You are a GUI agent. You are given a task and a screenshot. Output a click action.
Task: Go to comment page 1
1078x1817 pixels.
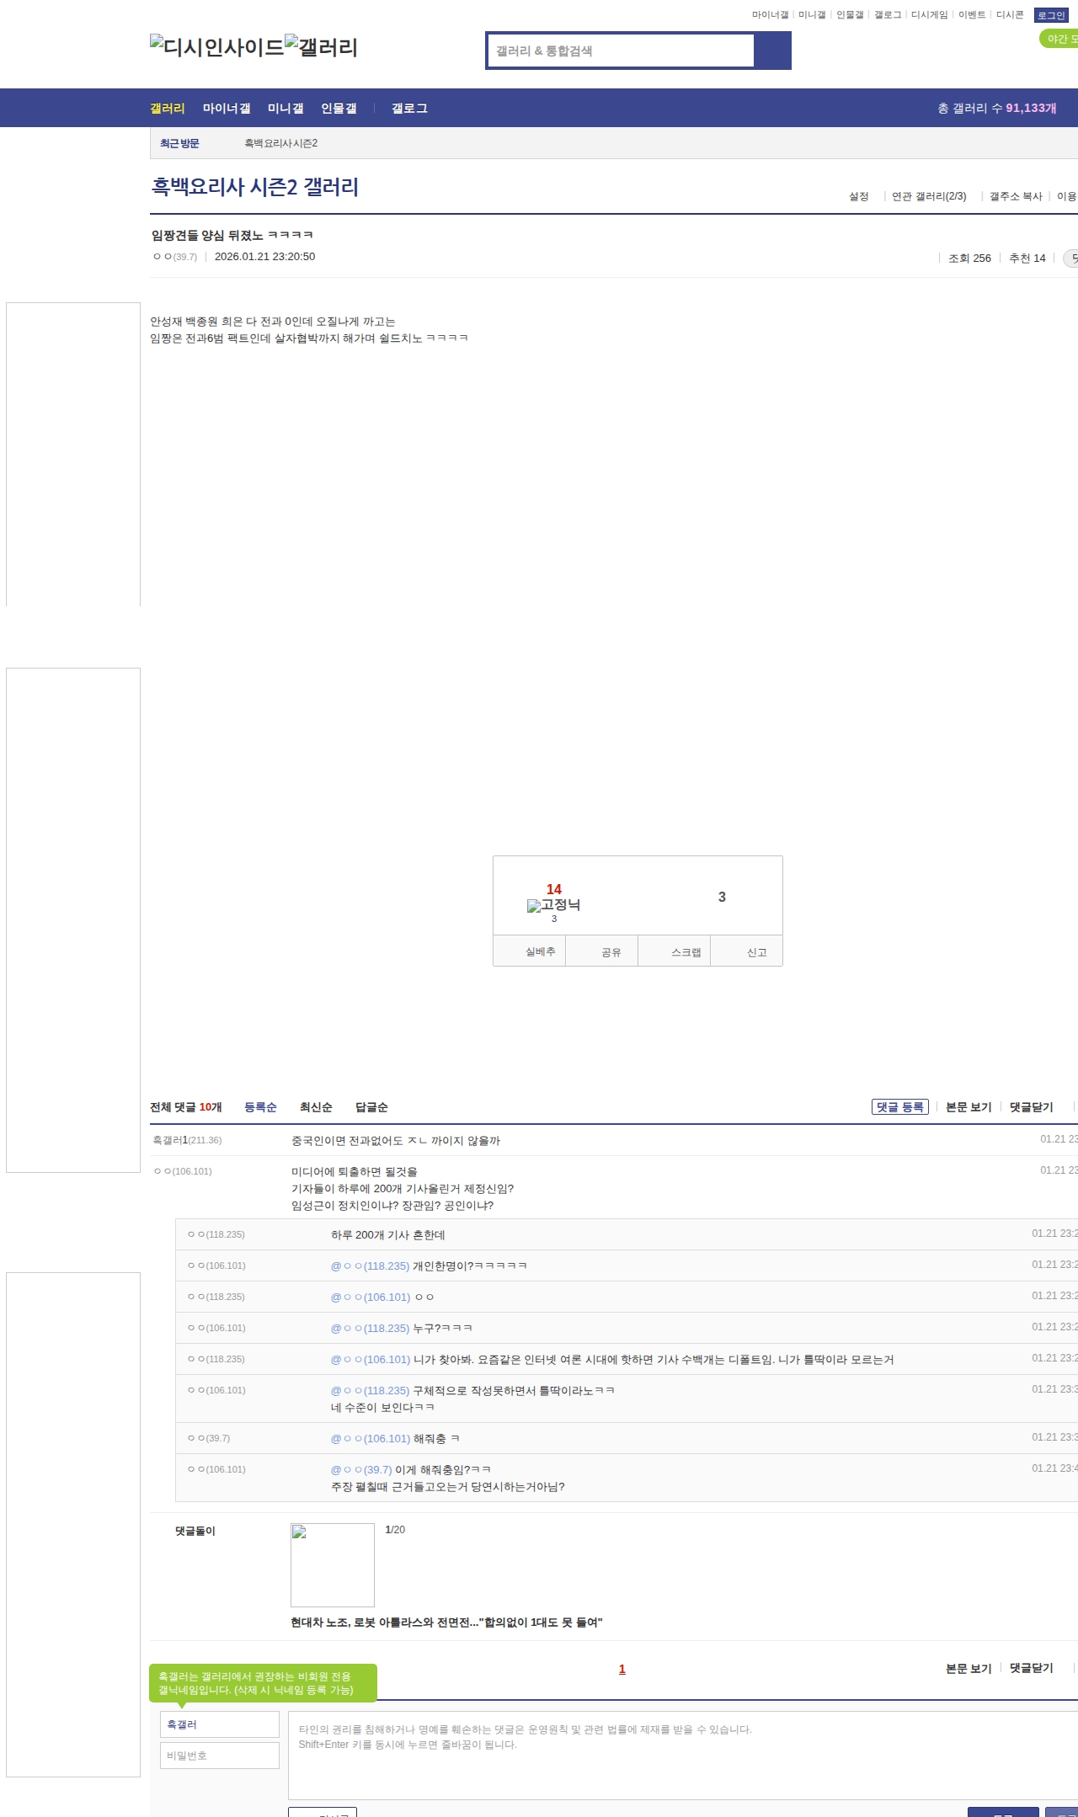[622, 1669]
